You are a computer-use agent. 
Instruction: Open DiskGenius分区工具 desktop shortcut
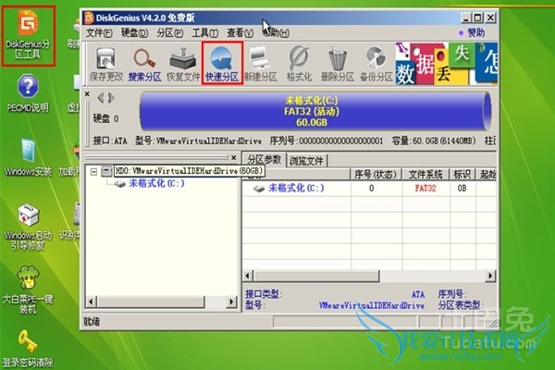tap(28, 35)
